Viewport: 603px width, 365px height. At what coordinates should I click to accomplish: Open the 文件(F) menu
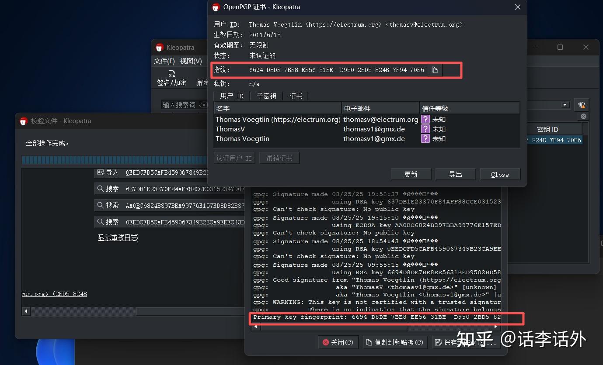(x=164, y=61)
